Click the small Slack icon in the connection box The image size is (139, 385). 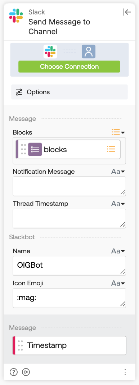tap(50, 51)
